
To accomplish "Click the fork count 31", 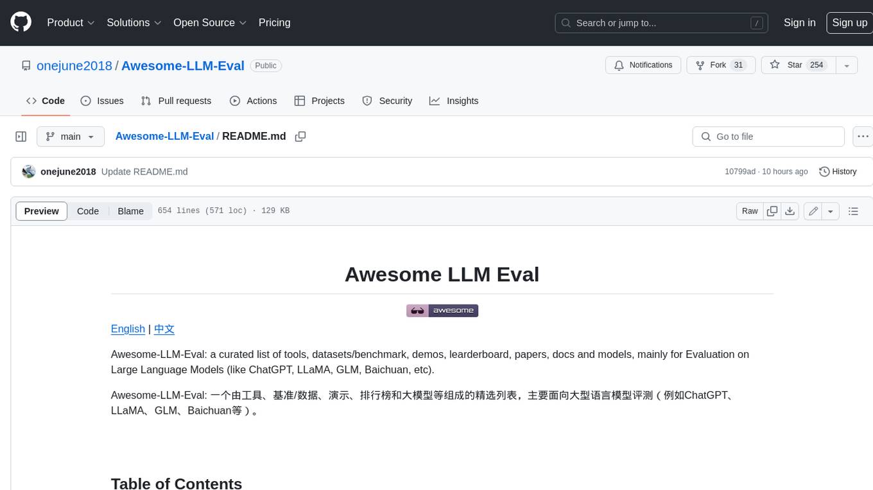I will [738, 65].
